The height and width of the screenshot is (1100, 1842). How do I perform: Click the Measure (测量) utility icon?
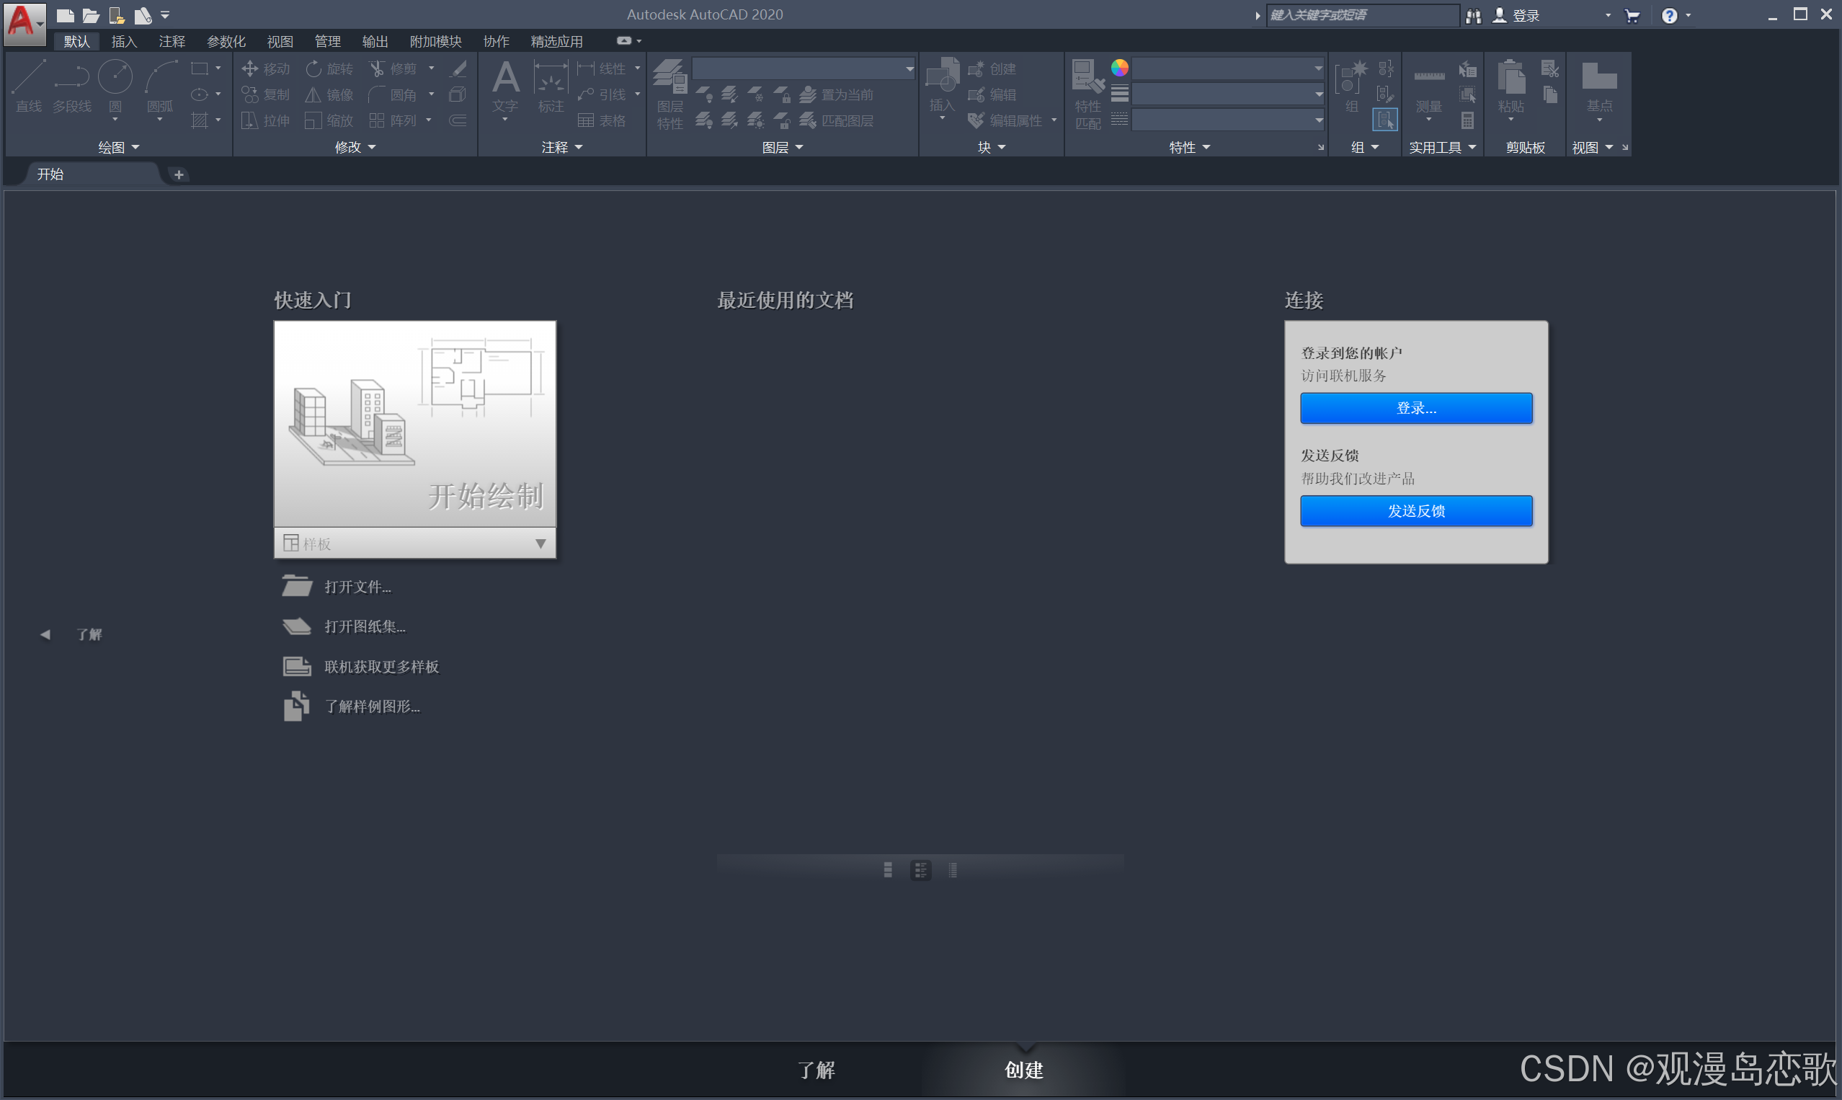coord(1428,78)
